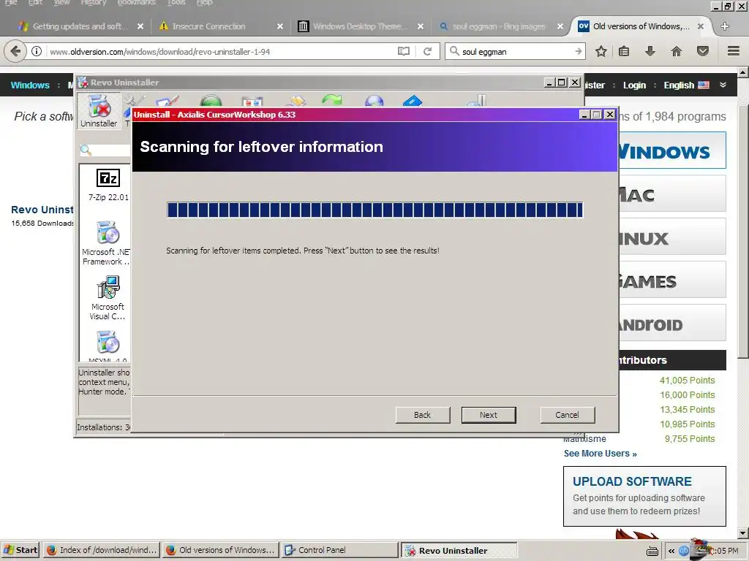Click the Games category banner

673,280
